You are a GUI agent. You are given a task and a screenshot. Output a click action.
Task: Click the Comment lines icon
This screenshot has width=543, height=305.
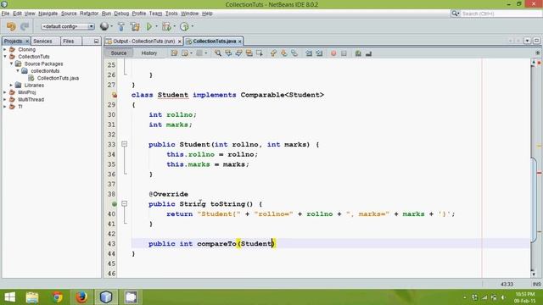[x=358, y=53]
